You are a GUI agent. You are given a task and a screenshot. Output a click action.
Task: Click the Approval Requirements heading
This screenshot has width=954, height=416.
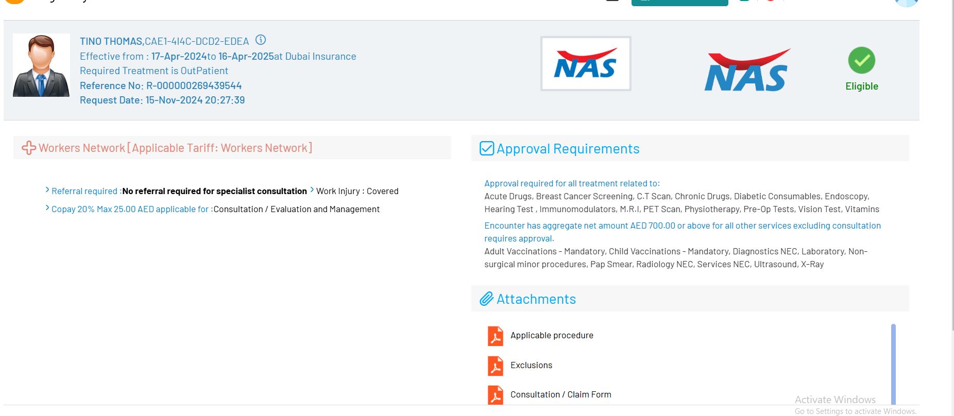pyautogui.click(x=568, y=149)
